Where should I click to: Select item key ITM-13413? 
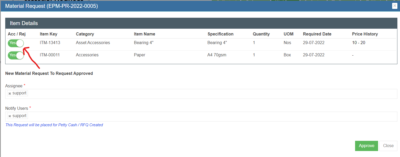click(x=50, y=43)
